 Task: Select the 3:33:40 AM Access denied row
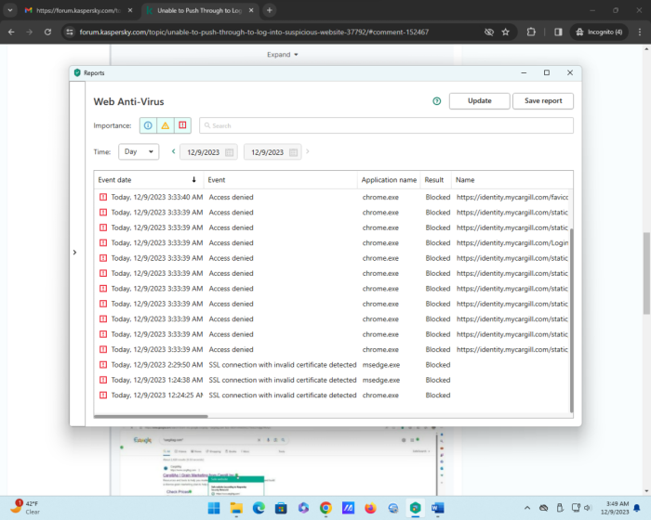(333, 197)
